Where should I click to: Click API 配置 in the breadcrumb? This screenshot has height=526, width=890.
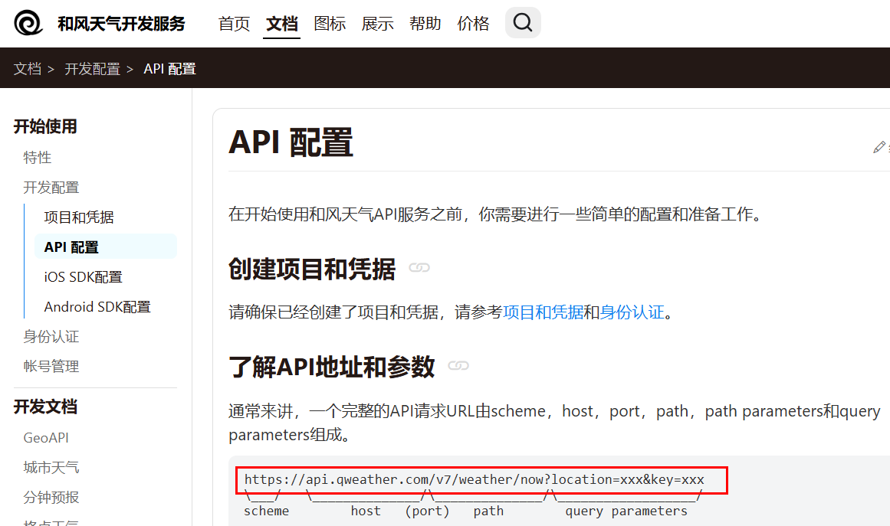[x=169, y=69]
